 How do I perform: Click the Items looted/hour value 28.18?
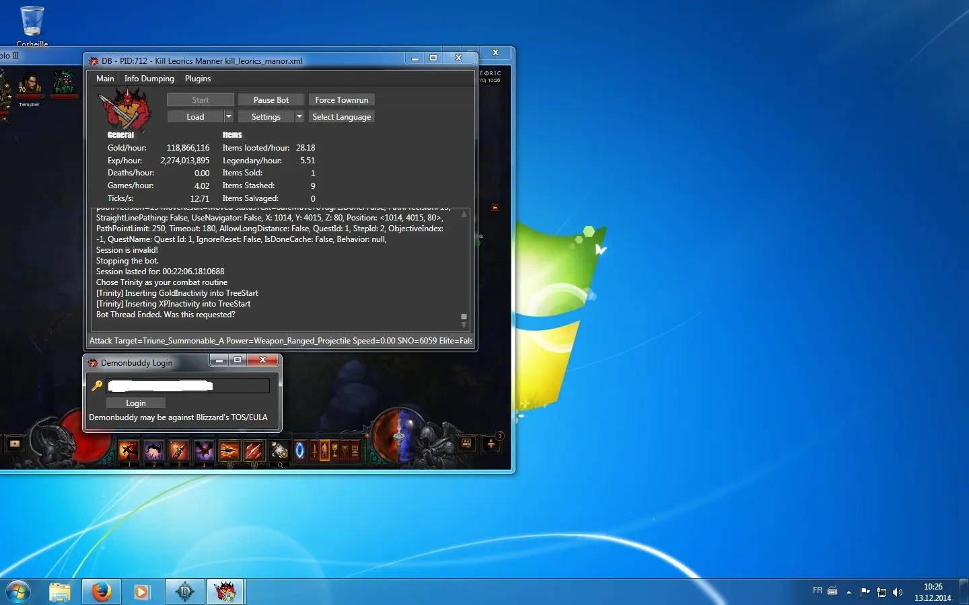306,148
